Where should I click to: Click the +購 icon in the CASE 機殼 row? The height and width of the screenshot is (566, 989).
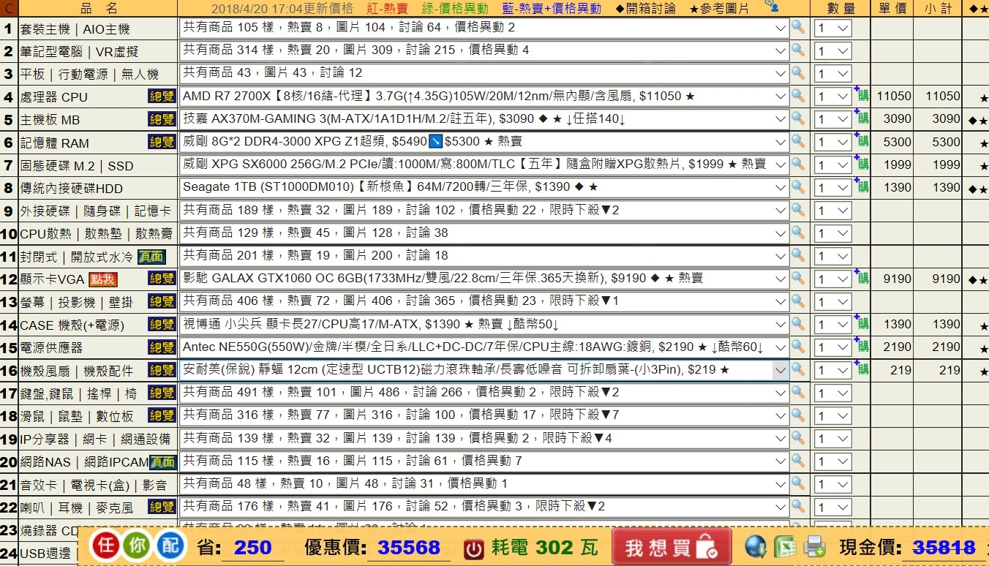[862, 323]
